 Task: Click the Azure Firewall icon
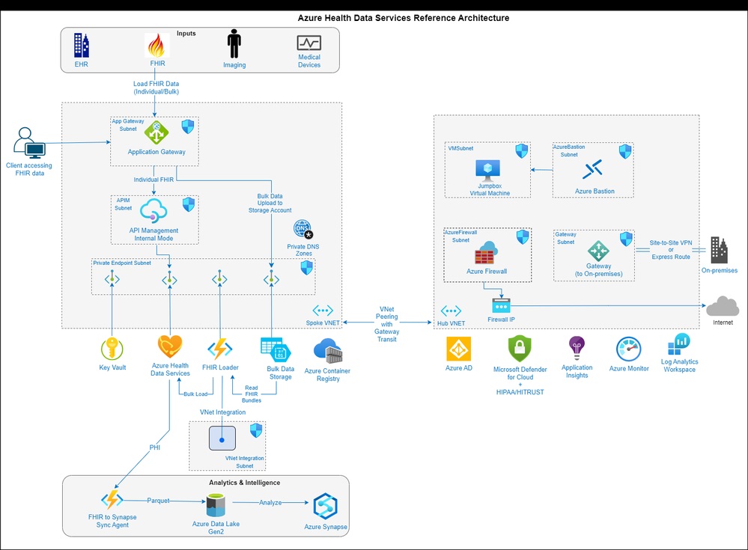click(487, 252)
